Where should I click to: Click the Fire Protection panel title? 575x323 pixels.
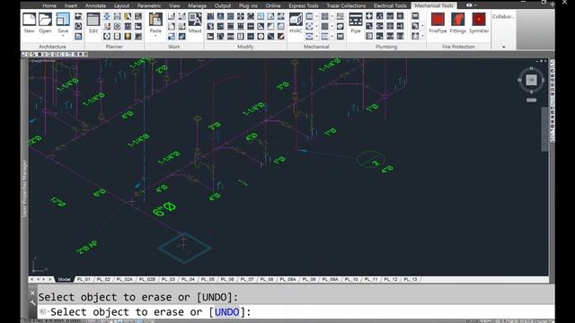point(458,47)
